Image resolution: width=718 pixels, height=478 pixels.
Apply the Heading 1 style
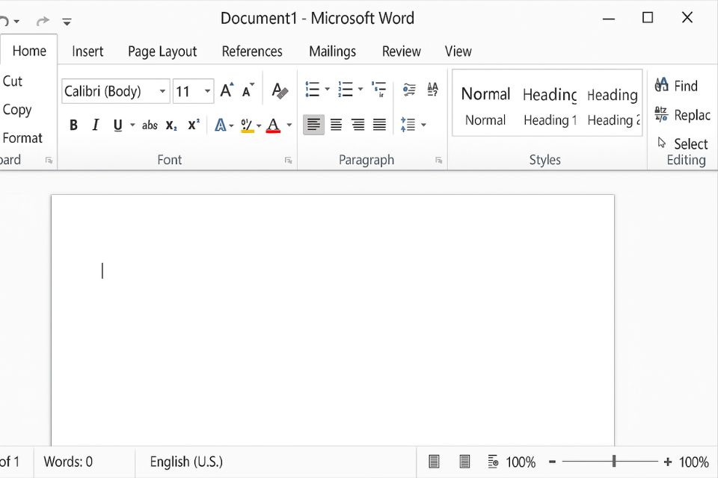pos(550,106)
